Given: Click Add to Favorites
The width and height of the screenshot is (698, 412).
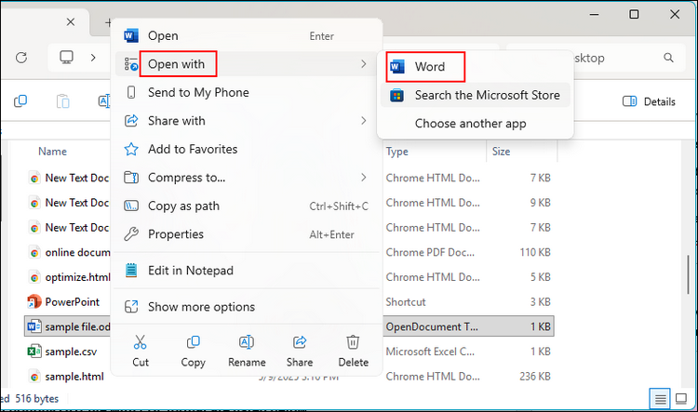Looking at the screenshot, I should [x=247, y=149].
